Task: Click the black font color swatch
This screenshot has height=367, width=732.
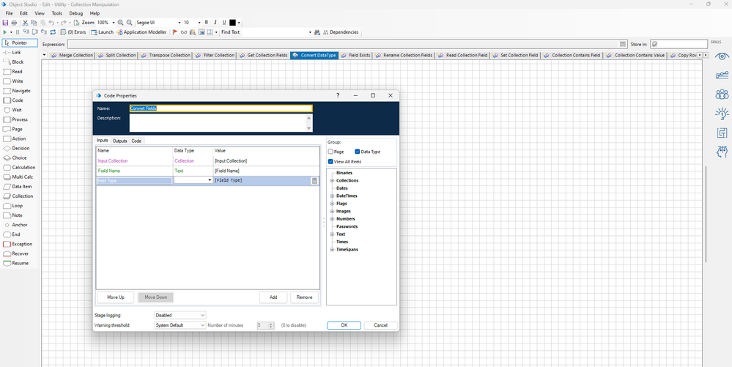Action: point(233,23)
